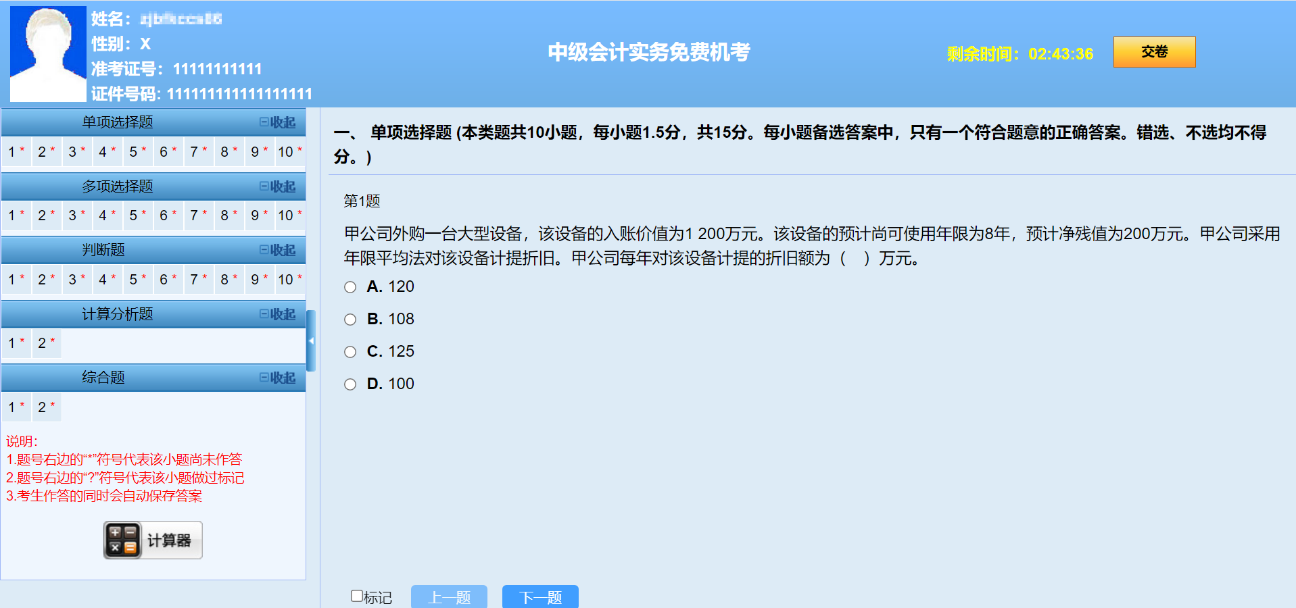1296x608 pixels.
Task: Select answer option C. 125
Action: [350, 351]
